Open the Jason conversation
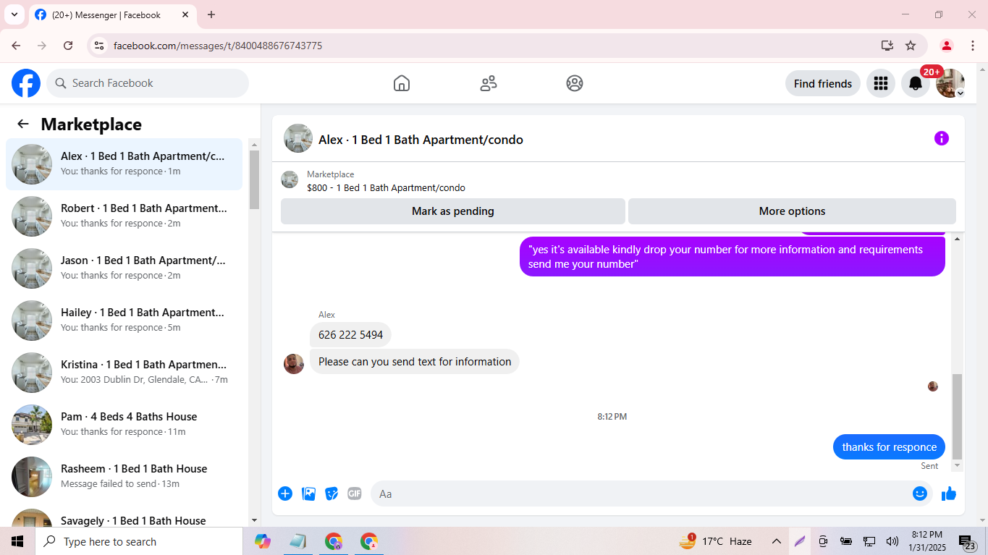988x555 pixels. pos(124,268)
